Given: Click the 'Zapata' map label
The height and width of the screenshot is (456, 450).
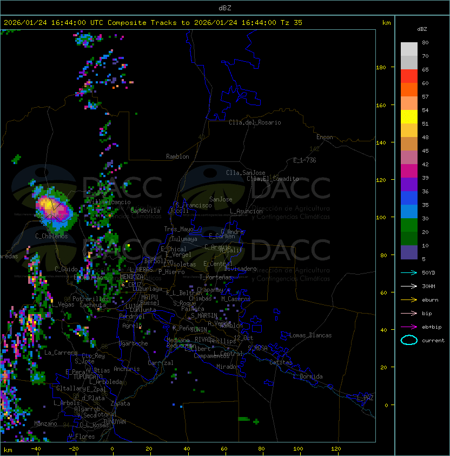Looking at the screenshot, I should tap(120, 403).
